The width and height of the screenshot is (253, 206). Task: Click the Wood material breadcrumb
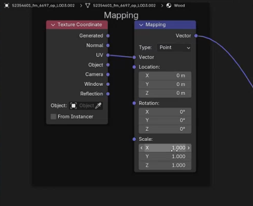coord(179,6)
